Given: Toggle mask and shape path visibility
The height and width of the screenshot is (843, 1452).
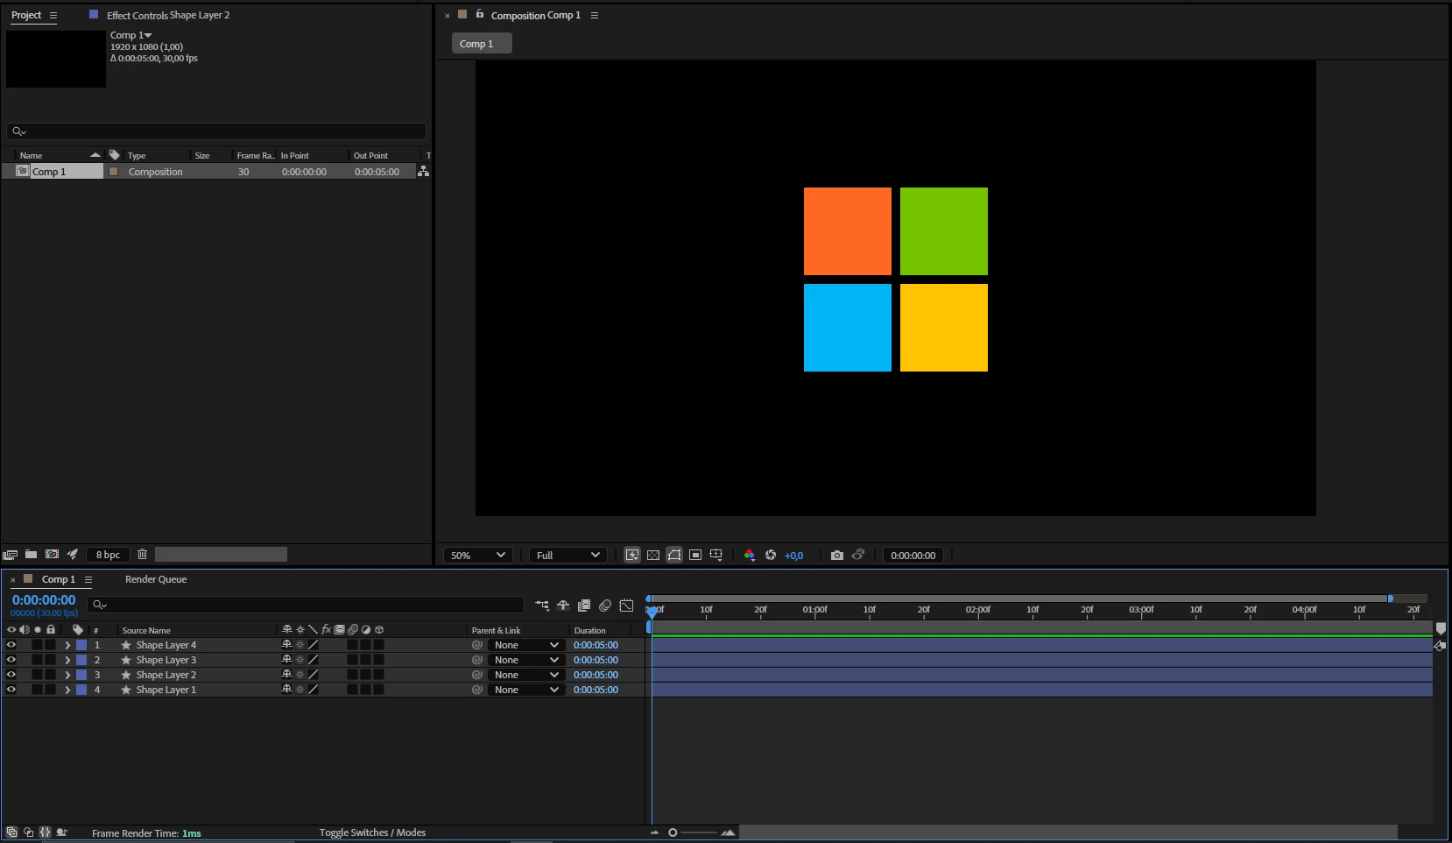Looking at the screenshot, I should (x=674, y=555).
